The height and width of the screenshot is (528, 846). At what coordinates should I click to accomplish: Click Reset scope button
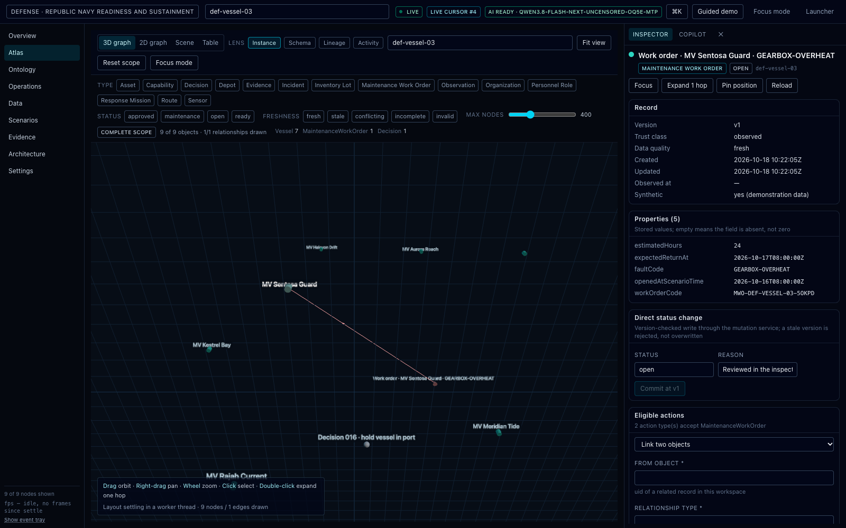click(x=122, y=63)
